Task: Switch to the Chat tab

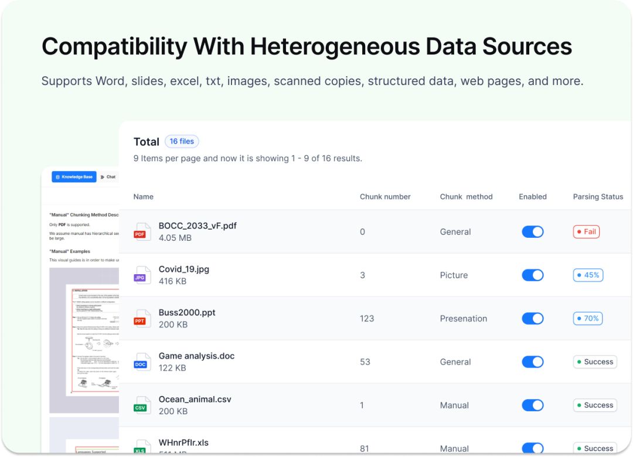Action: tap(108, 177)
